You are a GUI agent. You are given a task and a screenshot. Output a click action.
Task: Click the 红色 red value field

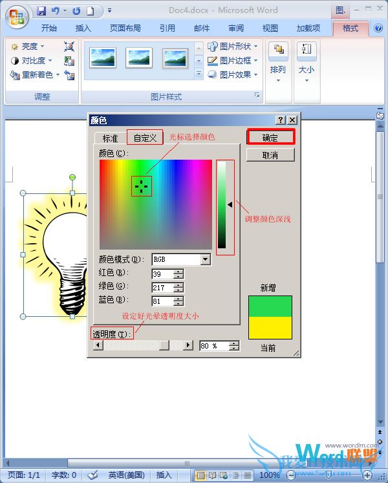[163, 274]
